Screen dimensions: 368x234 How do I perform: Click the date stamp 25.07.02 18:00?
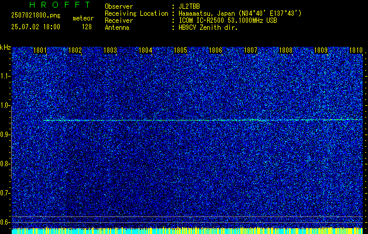point(36,27)
